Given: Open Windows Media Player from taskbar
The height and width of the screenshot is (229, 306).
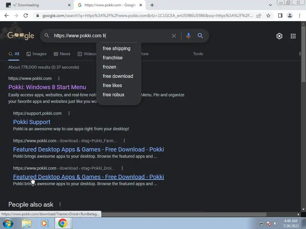Looking at the screenshot, I should (x=45, y=223).
